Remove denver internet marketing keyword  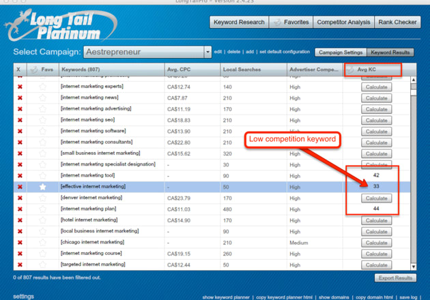click(x=20, y=198)
